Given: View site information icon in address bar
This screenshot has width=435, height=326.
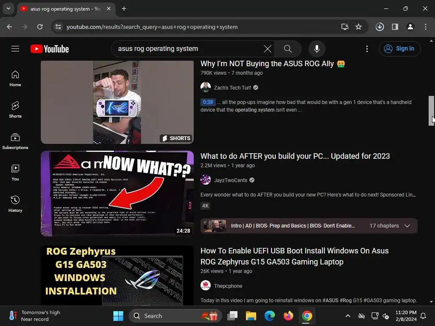Looking at the screenshot, I should (58, 27).
